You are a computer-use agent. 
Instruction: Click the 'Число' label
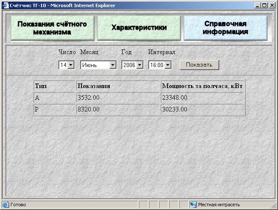tap(67, 52)
